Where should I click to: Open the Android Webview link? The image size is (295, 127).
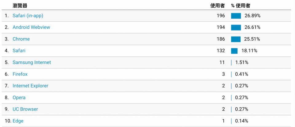(31, 27)
